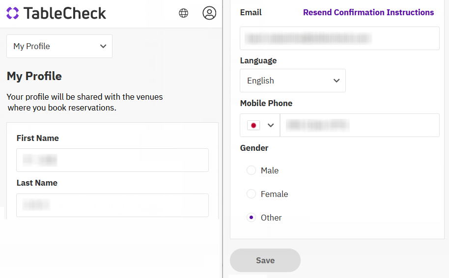Open the globe language selector icon

pos(184,13)
